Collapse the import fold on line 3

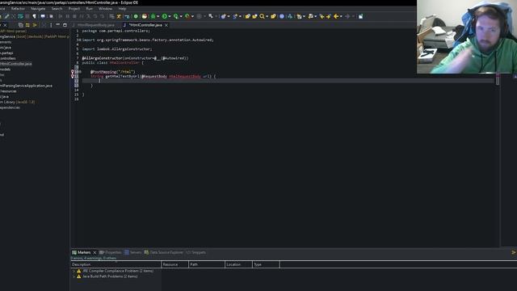point(80,40)
